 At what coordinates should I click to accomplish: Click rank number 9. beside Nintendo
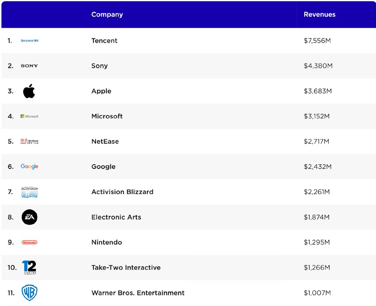tap(11, 243)
